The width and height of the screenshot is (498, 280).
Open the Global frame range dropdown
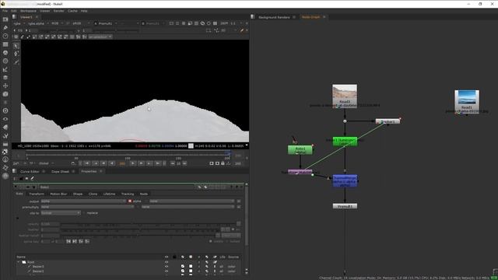click(47, 163)
